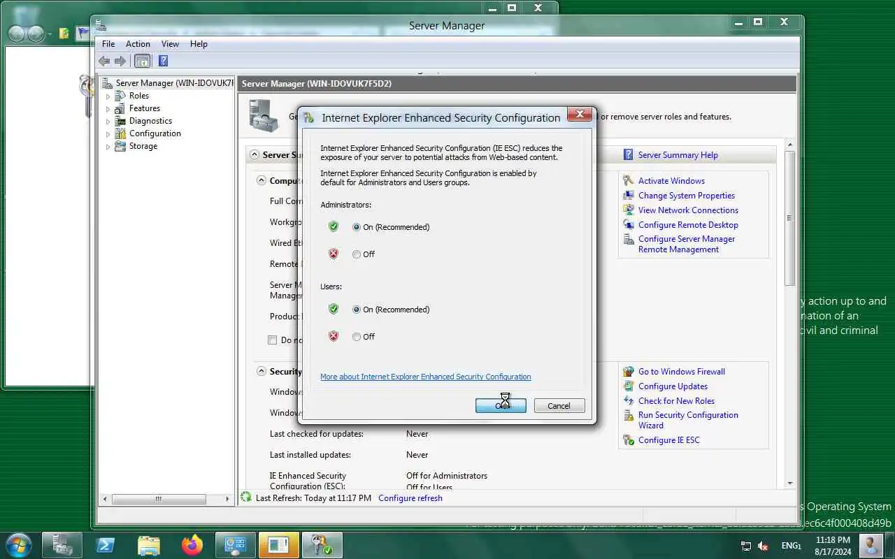The width and height of the screenshot is (895, 559).
Task: Click the muted volume tray icon
Action: (764, 546)
